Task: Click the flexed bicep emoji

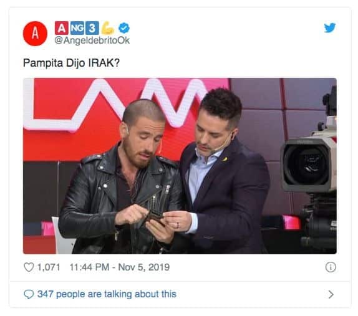Action: coord(107,28)
